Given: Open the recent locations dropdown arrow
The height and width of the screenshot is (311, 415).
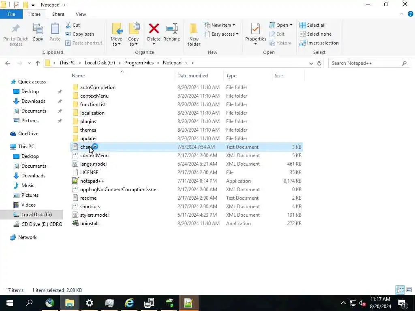Looking at the screenshot, I should [29, 63].
